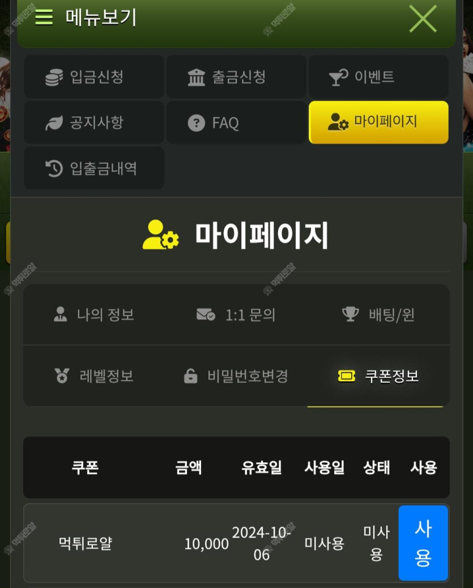The image size is (473, 588).
Task: Click the cocktail glass icon for 이벤트
Action: click(x=338, y=77)
